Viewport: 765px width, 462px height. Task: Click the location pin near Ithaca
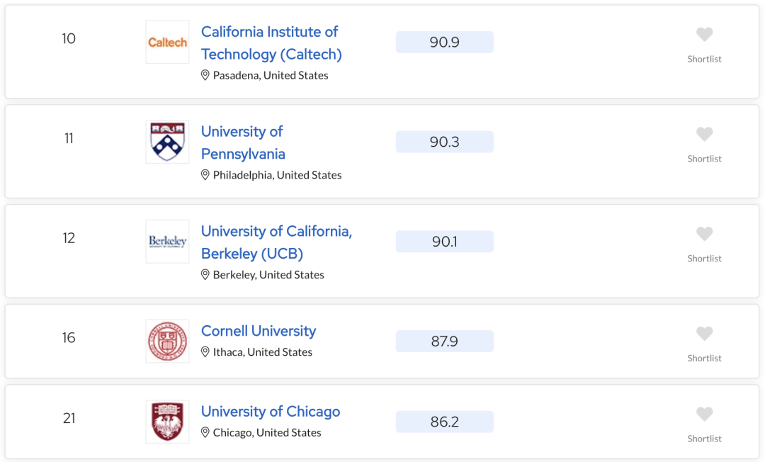tap(205, 351)
